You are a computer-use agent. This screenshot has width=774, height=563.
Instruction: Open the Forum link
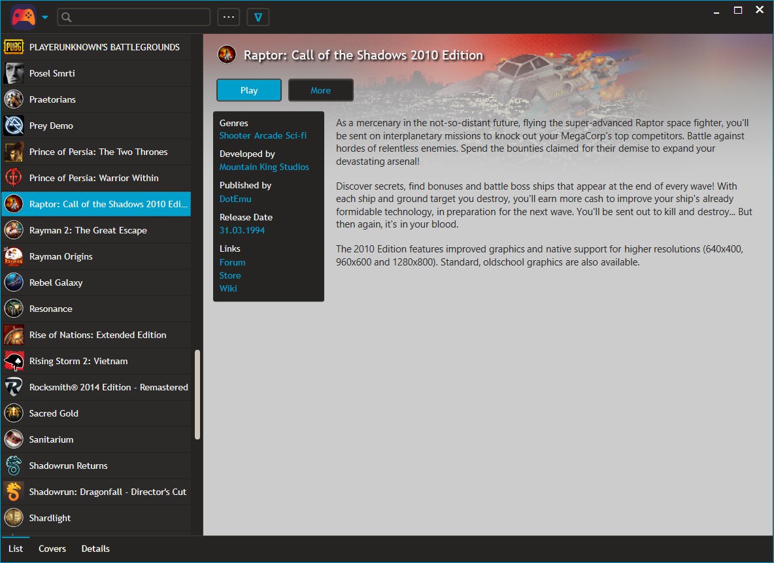click(x=233, y=262)
